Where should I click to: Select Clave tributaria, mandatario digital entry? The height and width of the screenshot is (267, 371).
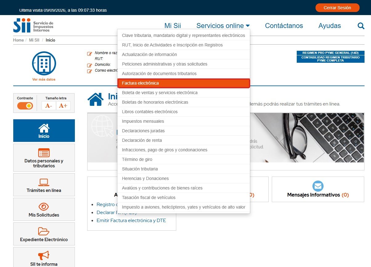click(184, 35)
